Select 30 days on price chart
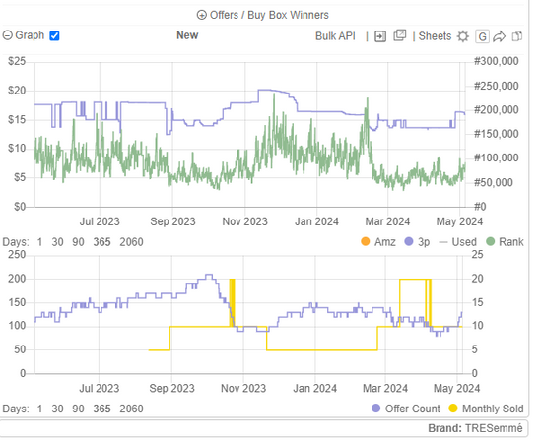 tap(57, 242)
